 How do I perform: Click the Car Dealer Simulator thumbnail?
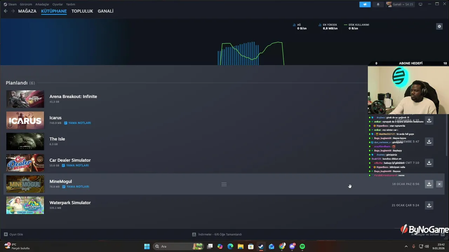[x=25, y=163]
